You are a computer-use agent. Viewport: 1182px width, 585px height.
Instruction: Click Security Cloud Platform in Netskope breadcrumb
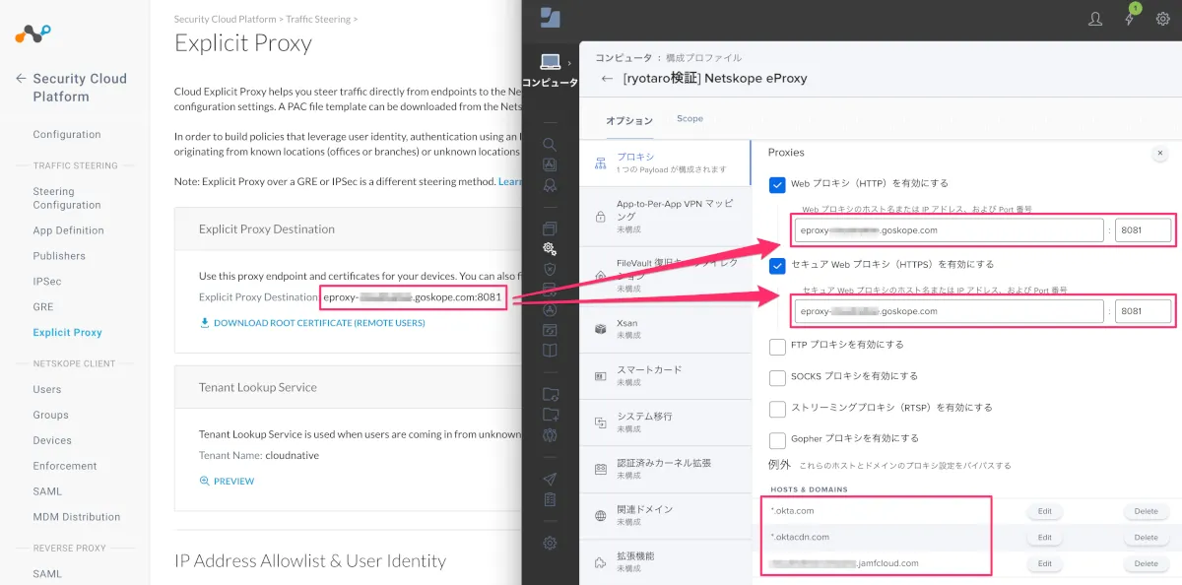(226, 19)
